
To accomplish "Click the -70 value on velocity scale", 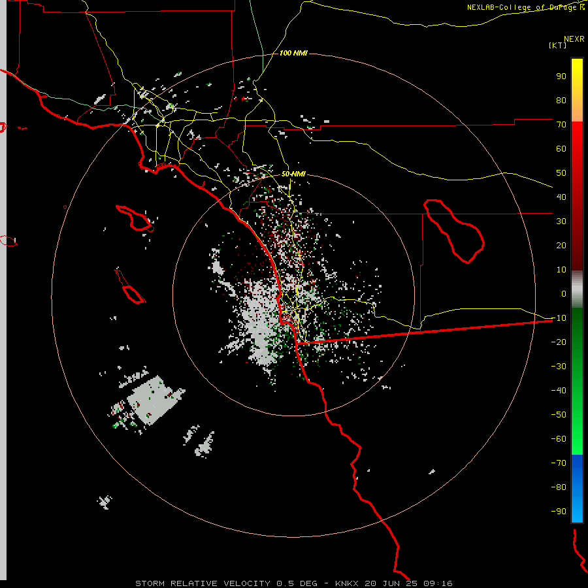I will coord(559,463).
